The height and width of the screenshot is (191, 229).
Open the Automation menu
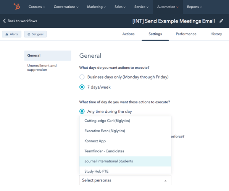(168, 7)
